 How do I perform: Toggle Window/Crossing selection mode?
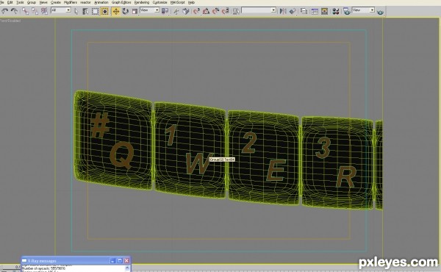pos(104,11)
